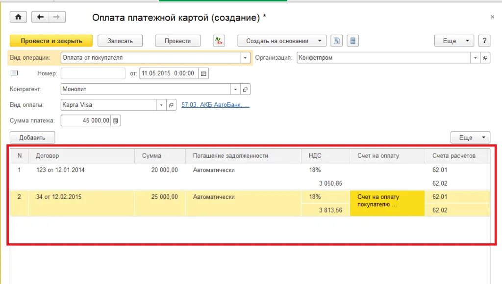Click the Сумма платежа field 45 000,00
Screen dimensions: 502x284
click(86, 120)
